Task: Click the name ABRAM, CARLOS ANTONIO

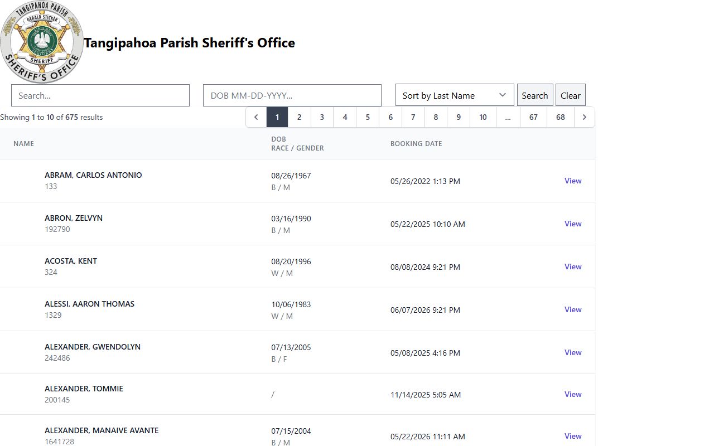Action: 93,175
